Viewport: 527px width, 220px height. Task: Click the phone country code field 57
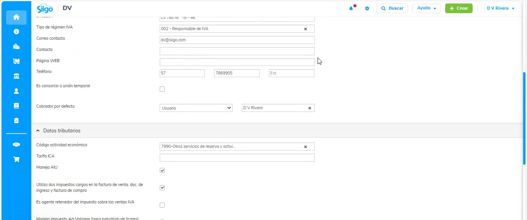click(182, 73)
